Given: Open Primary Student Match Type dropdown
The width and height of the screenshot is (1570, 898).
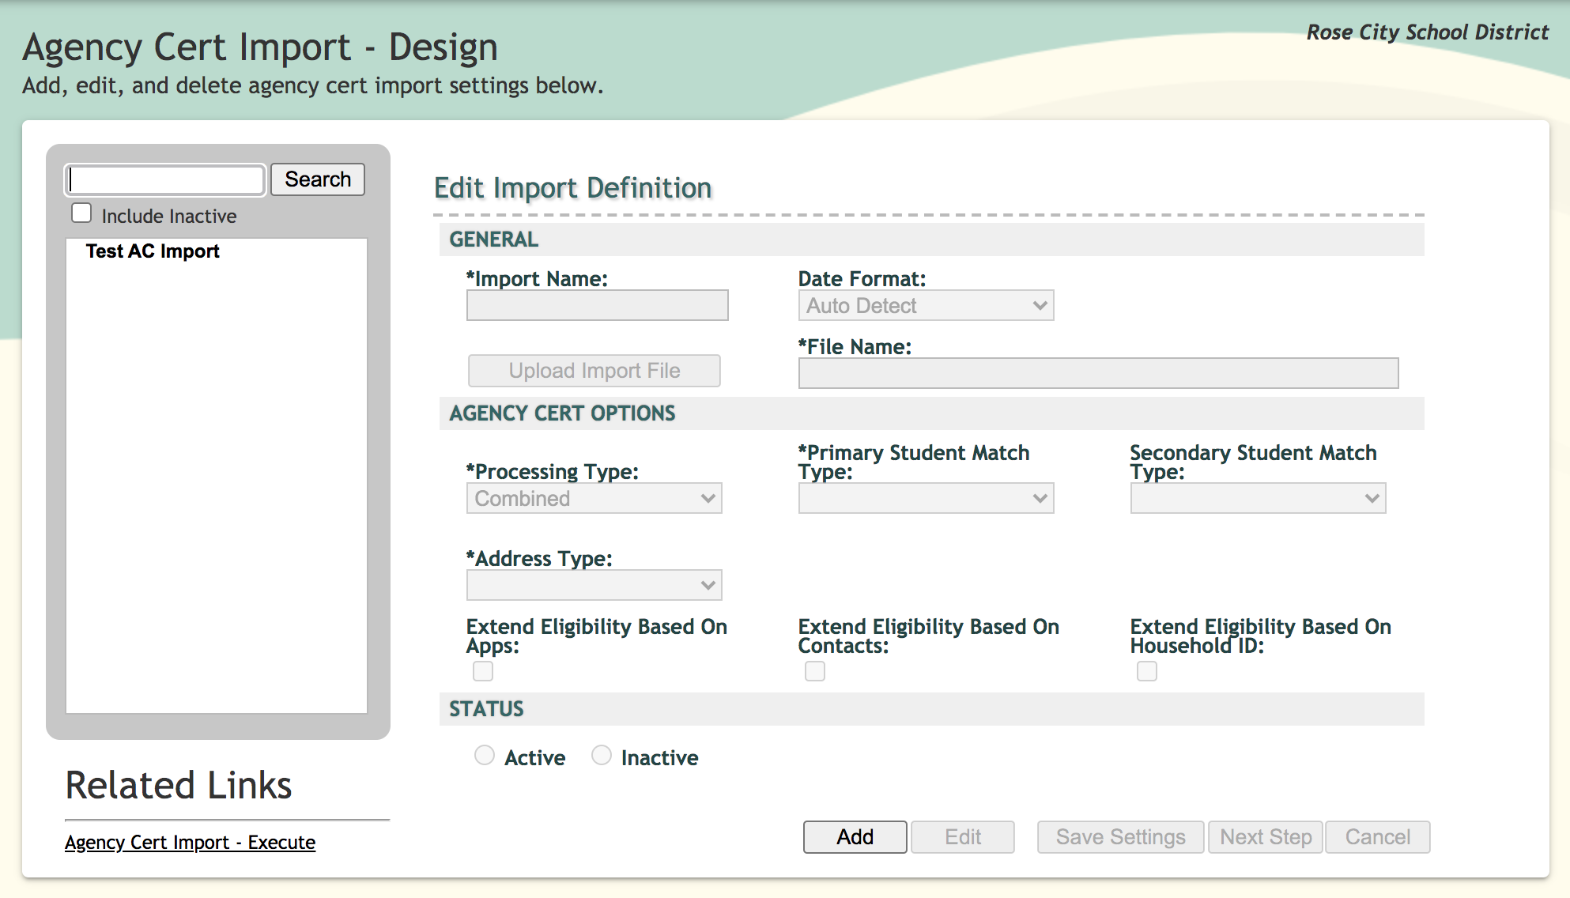Looking at the screenshot, I should pos(926,499).
